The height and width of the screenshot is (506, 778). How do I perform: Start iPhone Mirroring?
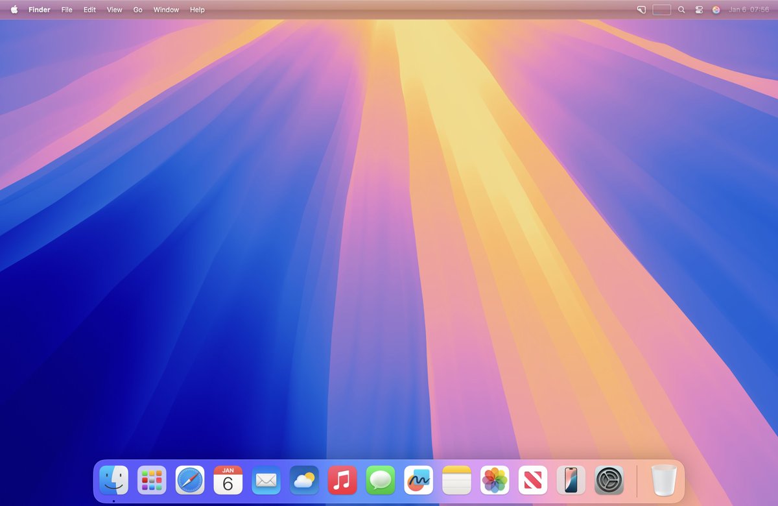click(x=569, y=479)
